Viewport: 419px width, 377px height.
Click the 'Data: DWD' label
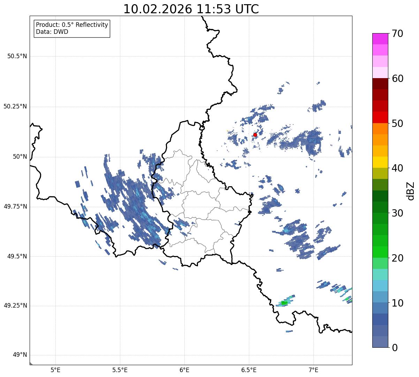point(52,32)
